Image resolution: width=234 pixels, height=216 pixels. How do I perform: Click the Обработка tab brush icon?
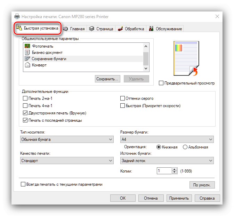point(120,29)
